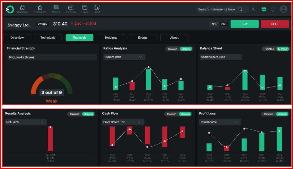This screenshot has height=169, width=293.
Task: Click the search instruments field
Action: coord(222,9)
